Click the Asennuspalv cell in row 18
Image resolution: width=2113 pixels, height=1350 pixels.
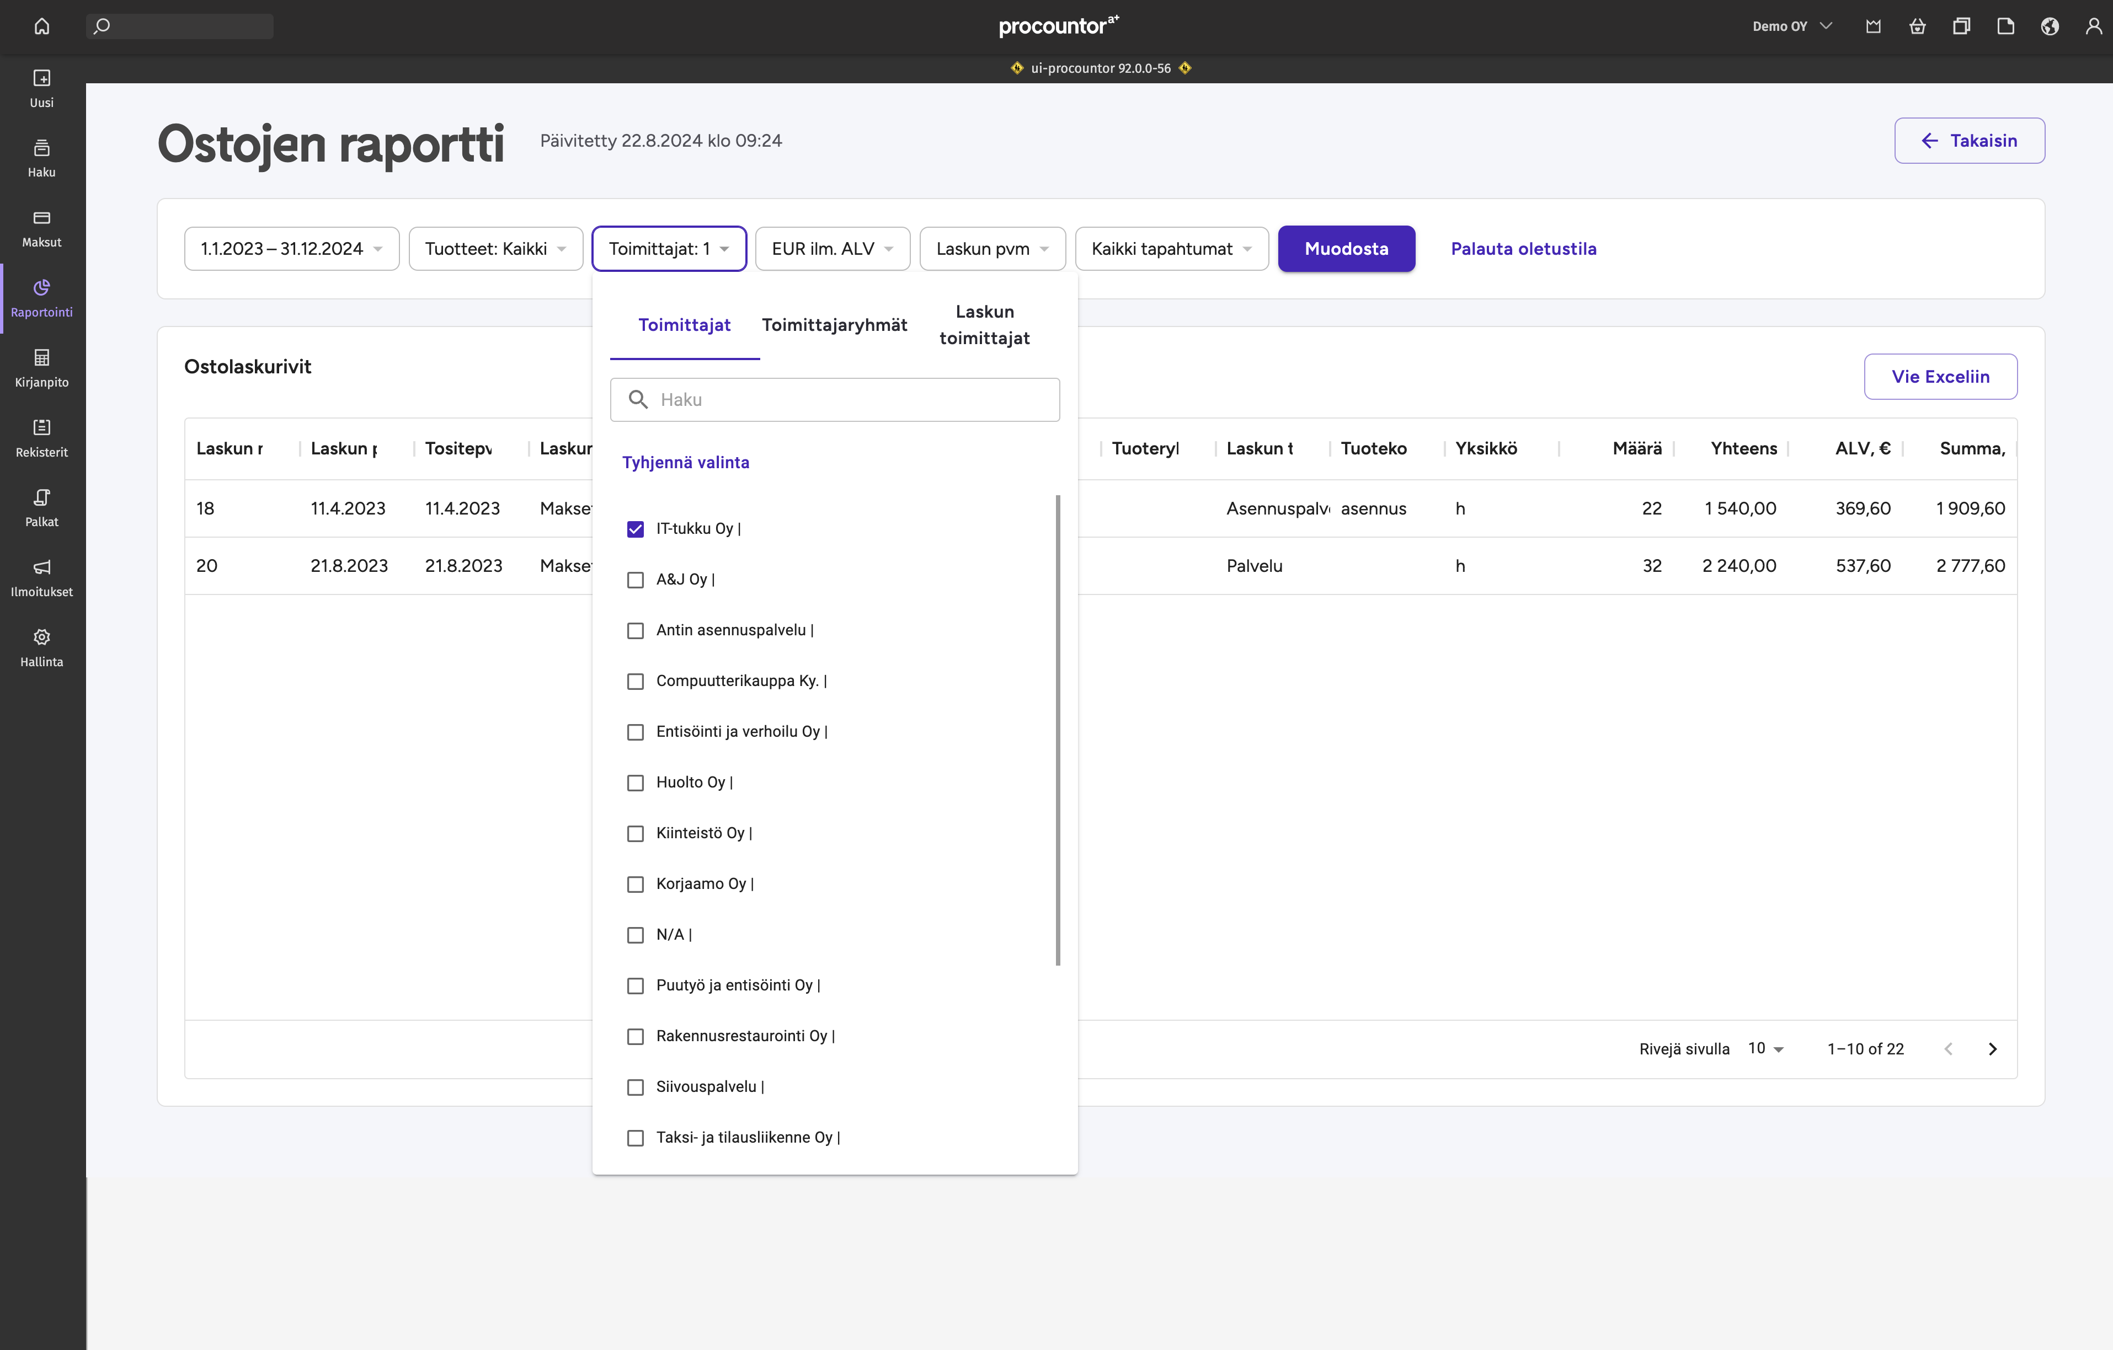pos(1278,509)
